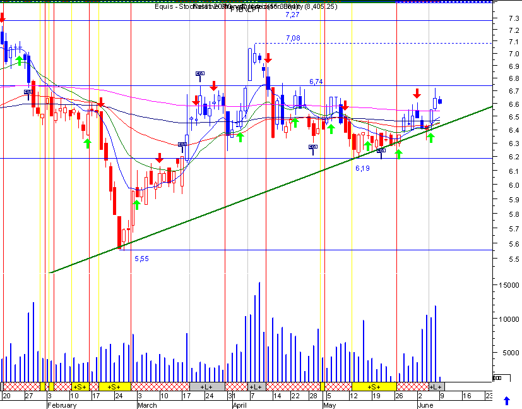
Task: Click the 15000 volume axis label
Action: pos(509,285)
